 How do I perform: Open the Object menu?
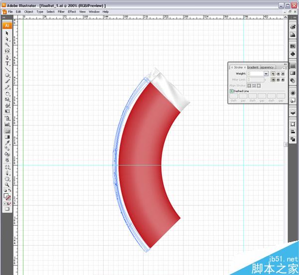point(28,11)
